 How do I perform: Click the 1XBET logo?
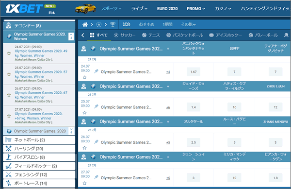coord(24,9)
